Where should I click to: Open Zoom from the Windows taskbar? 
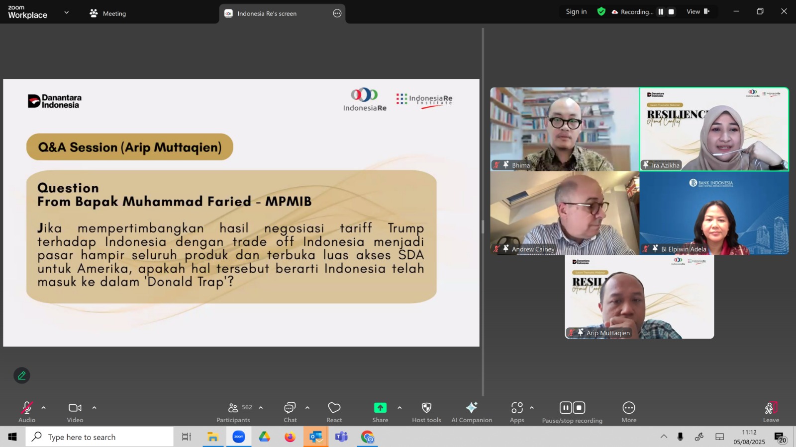point(239,437)
